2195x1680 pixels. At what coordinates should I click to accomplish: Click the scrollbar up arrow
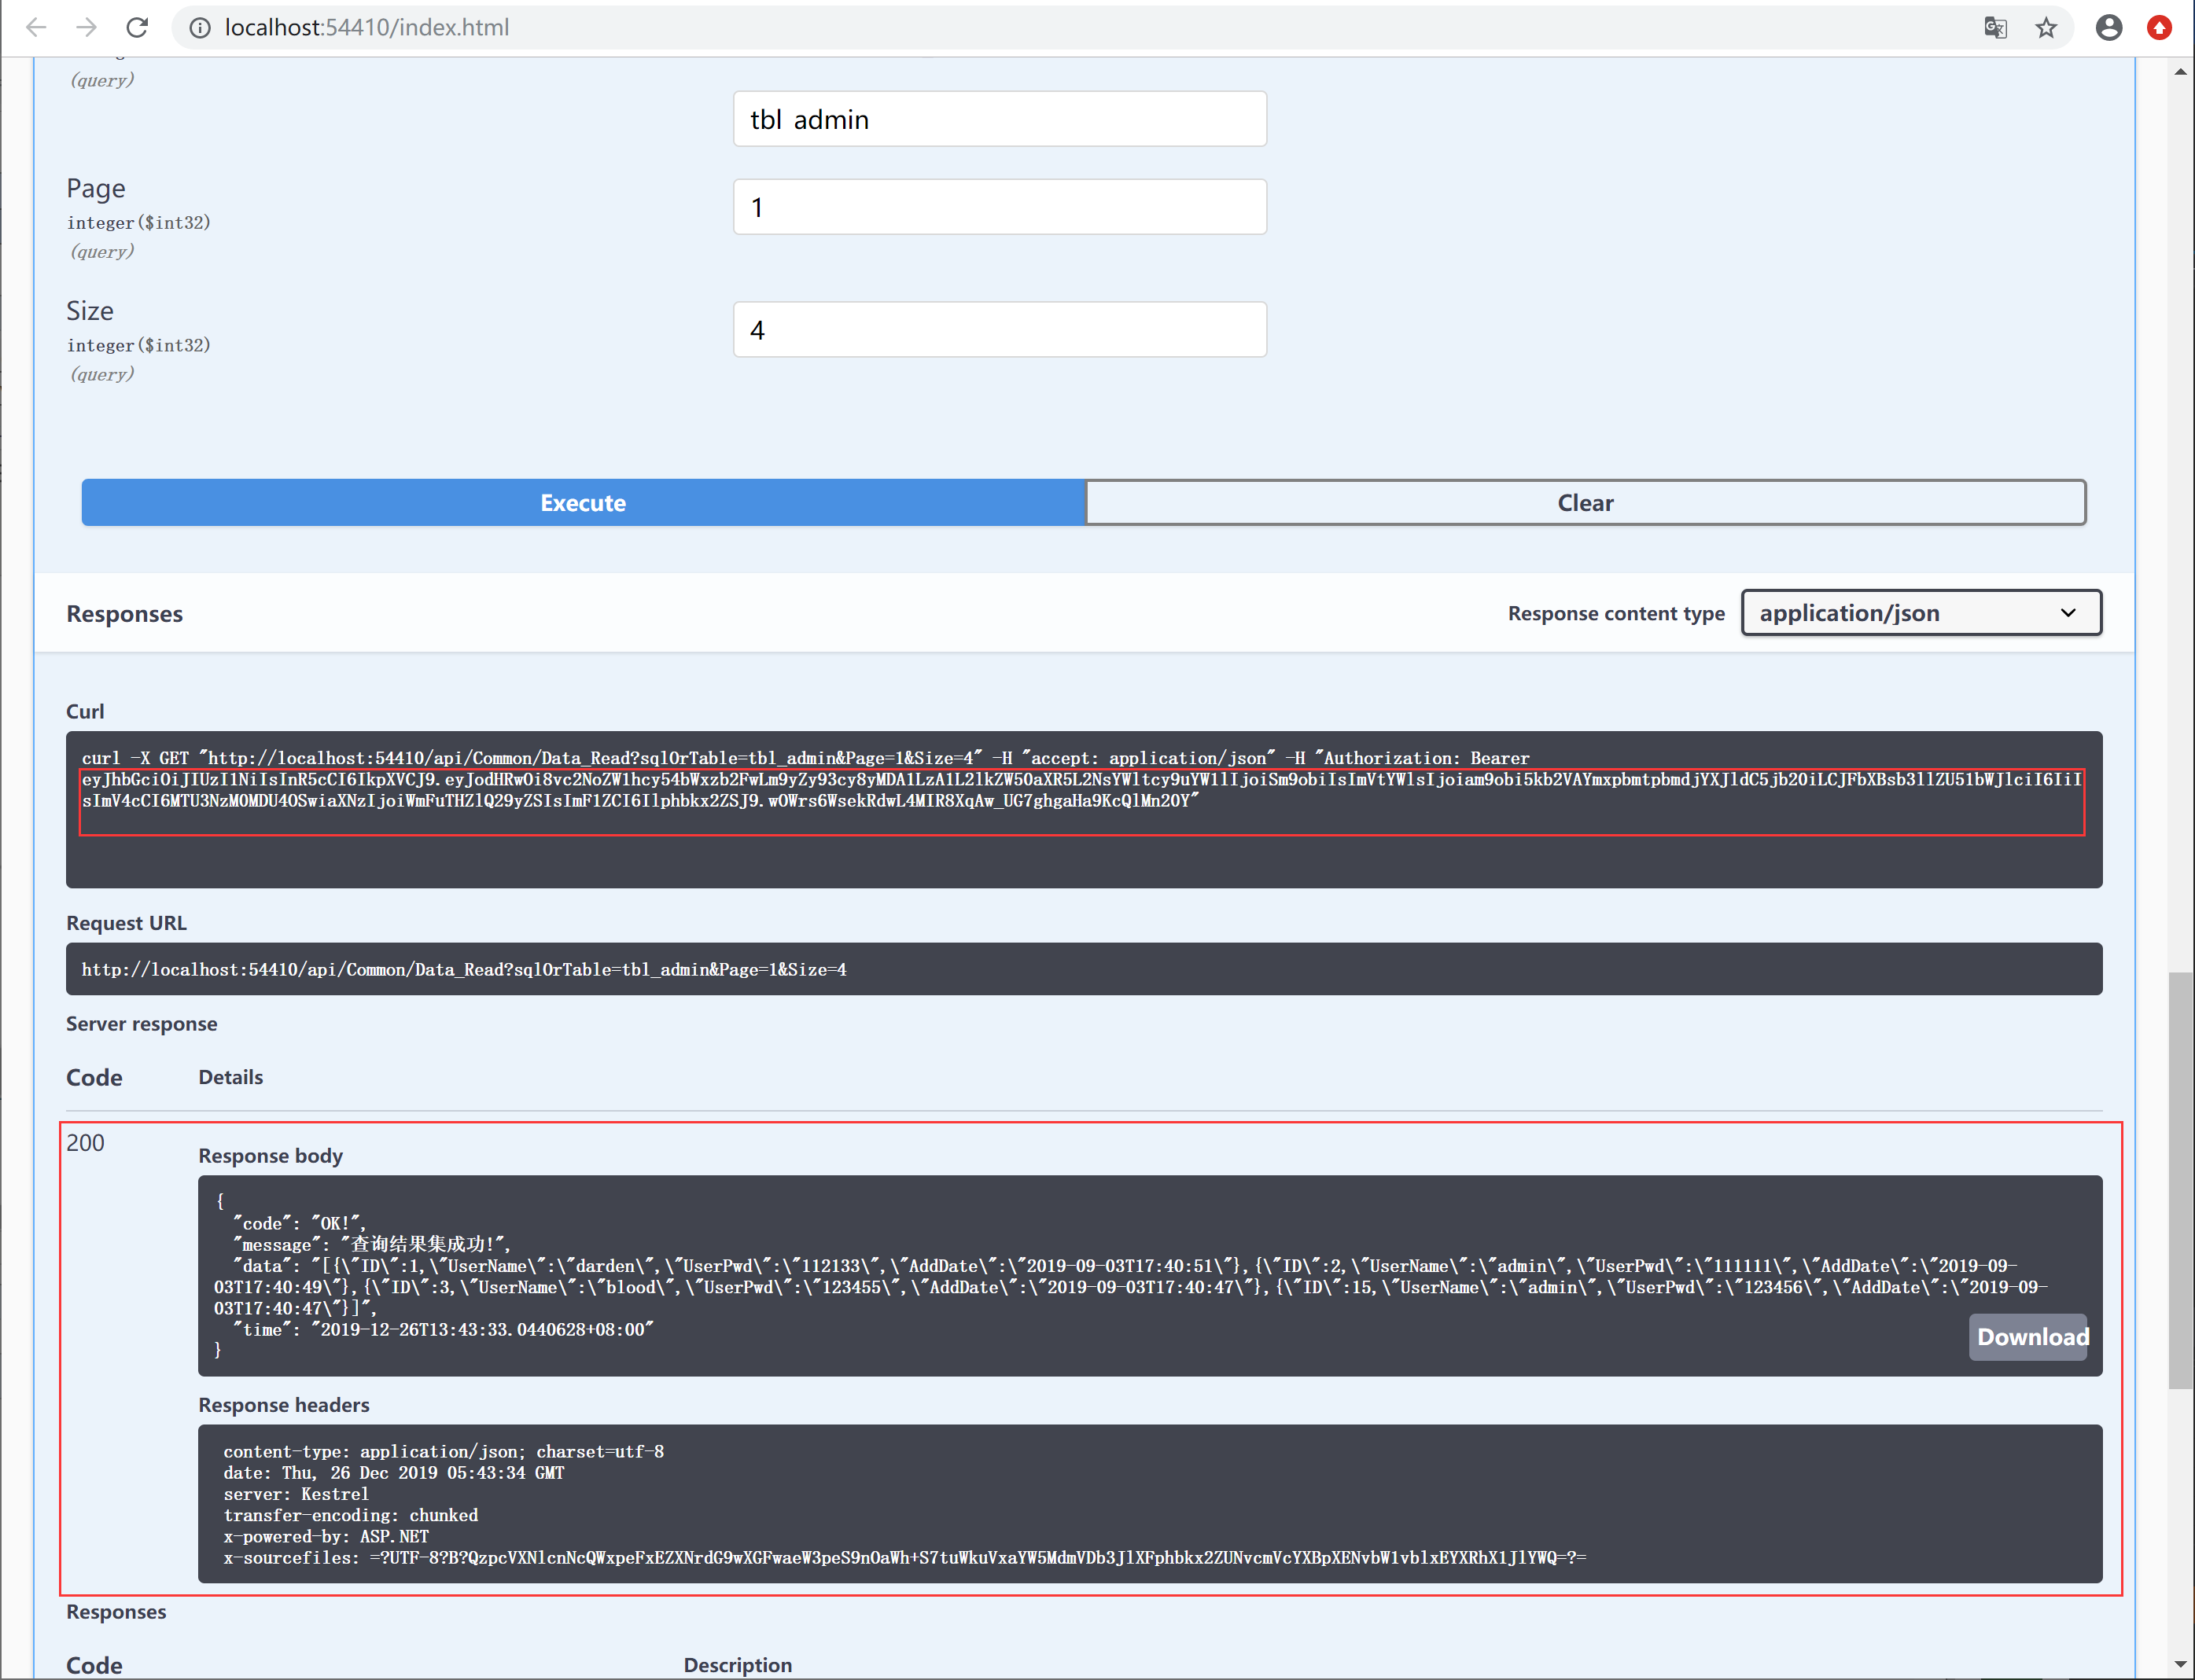2180,71
